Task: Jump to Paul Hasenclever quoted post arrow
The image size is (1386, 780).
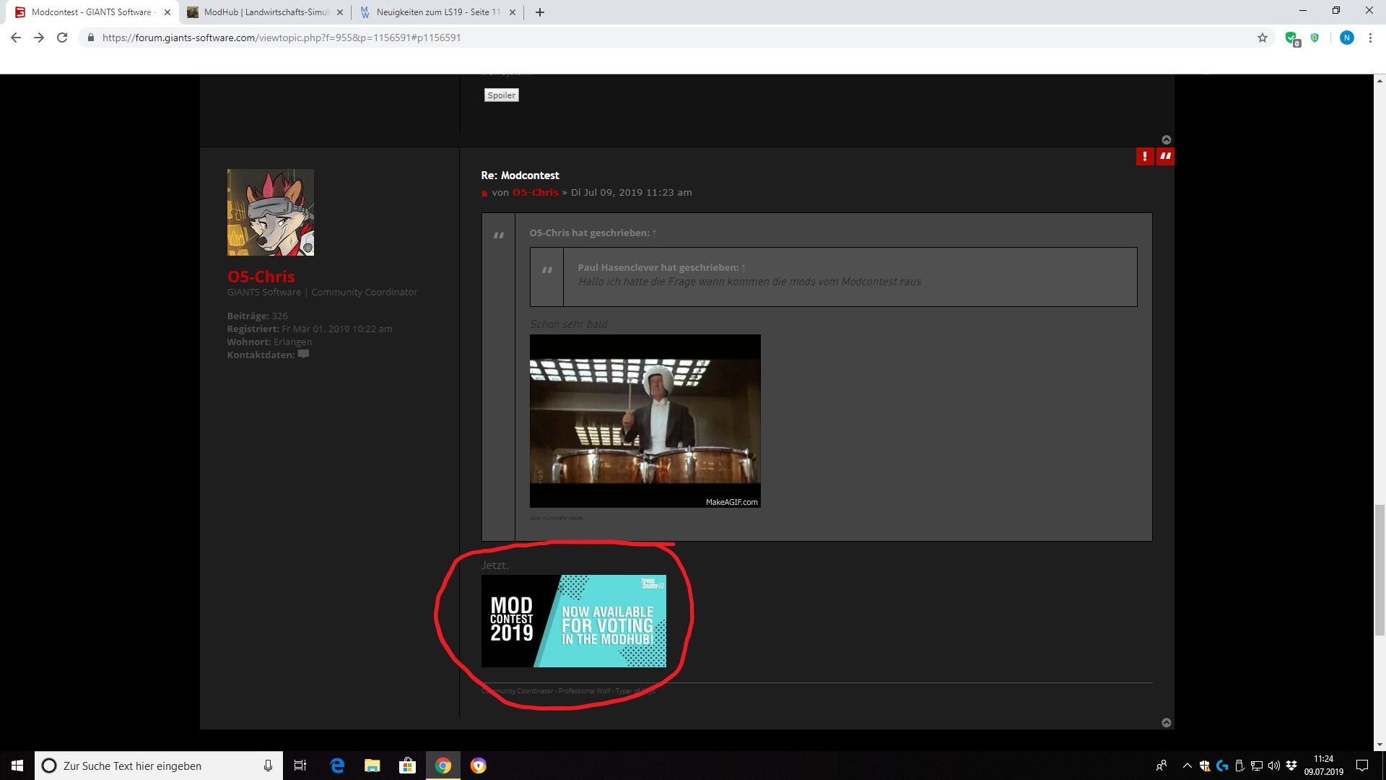Action: click(744, 268)
